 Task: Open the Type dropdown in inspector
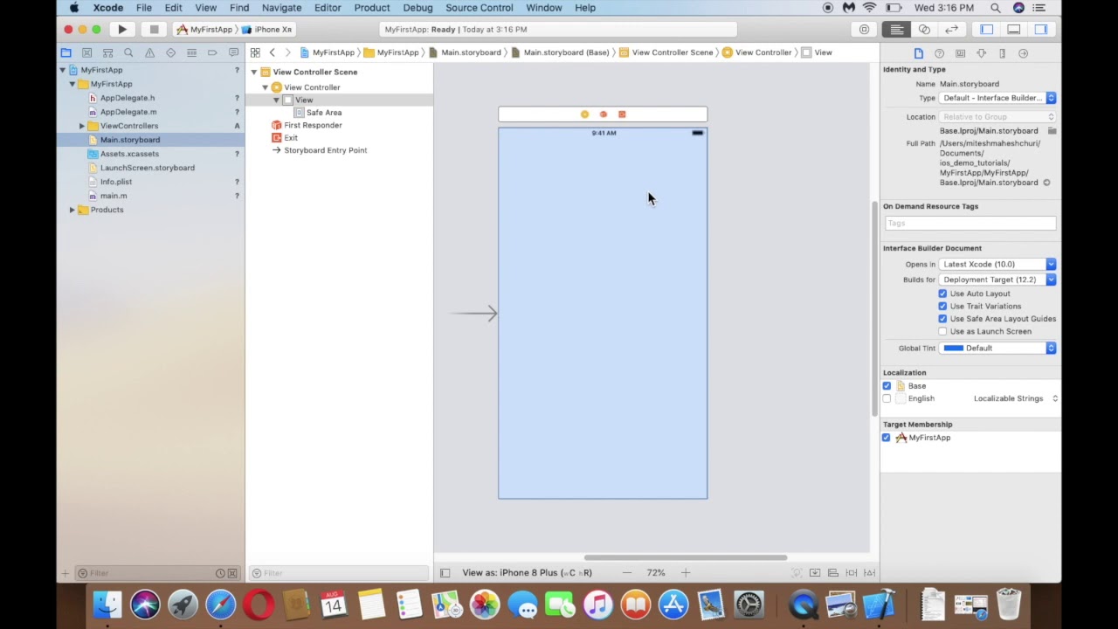click(x=997, y=98)
